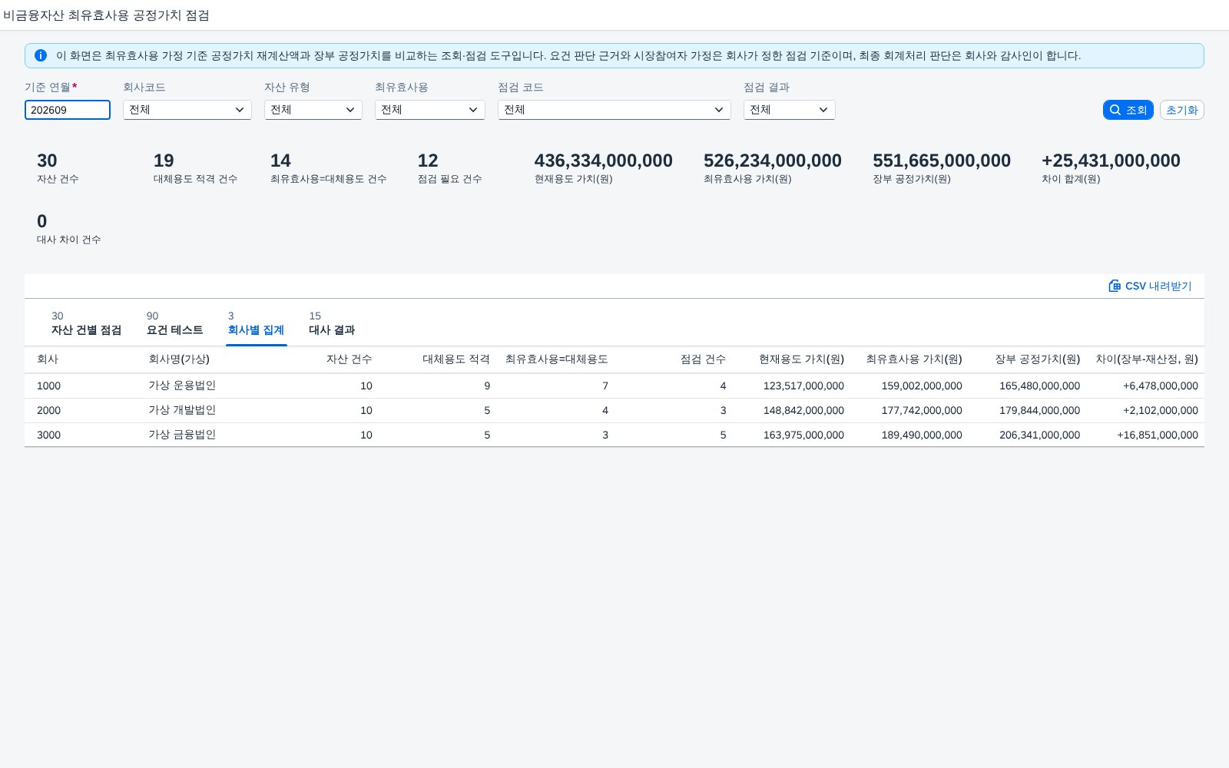Click the +25,431,000,000 차이 합계 KPI
Viewport: 1229px width, 768px height.
[x=1111, y=161]
